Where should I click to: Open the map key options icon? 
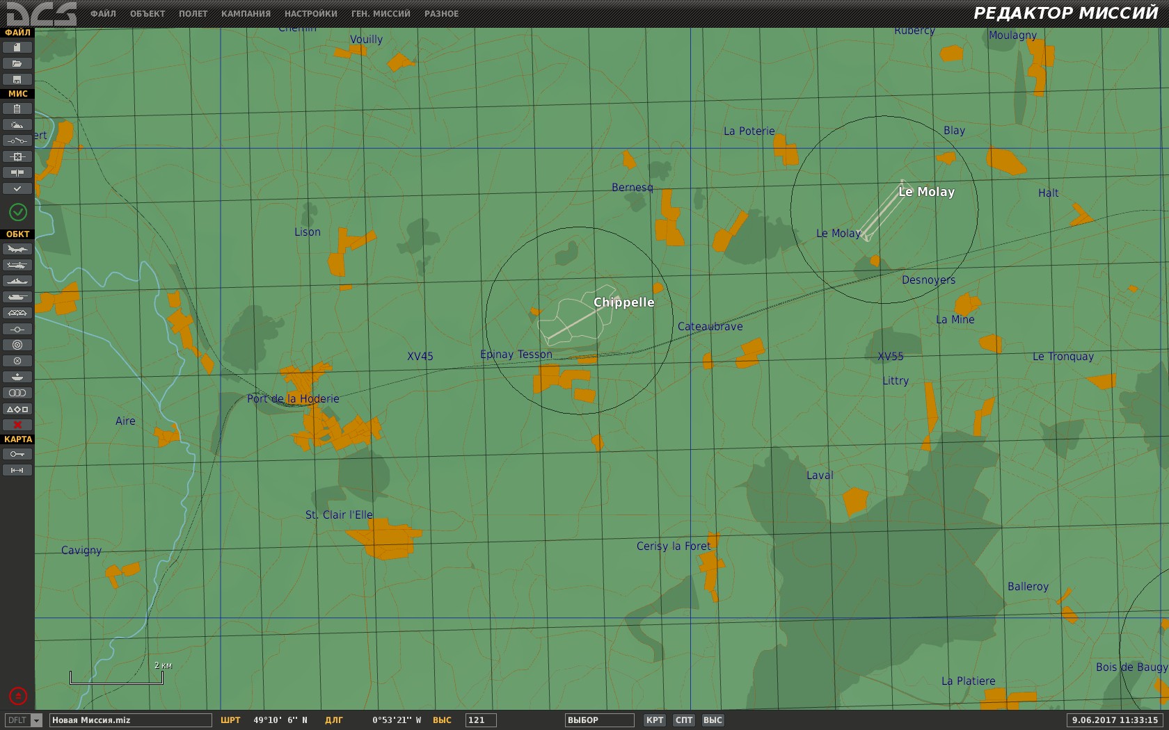click(17, 454)
